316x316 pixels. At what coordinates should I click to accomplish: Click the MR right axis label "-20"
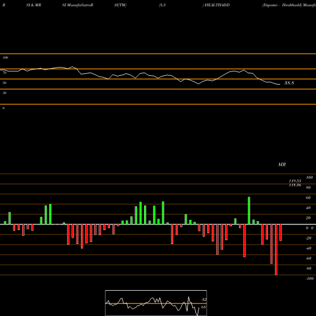(308, 238)
